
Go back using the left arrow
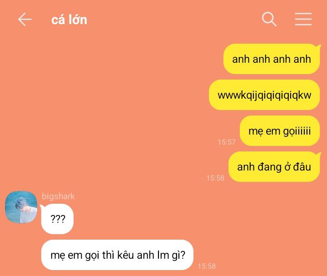[25, 20]
